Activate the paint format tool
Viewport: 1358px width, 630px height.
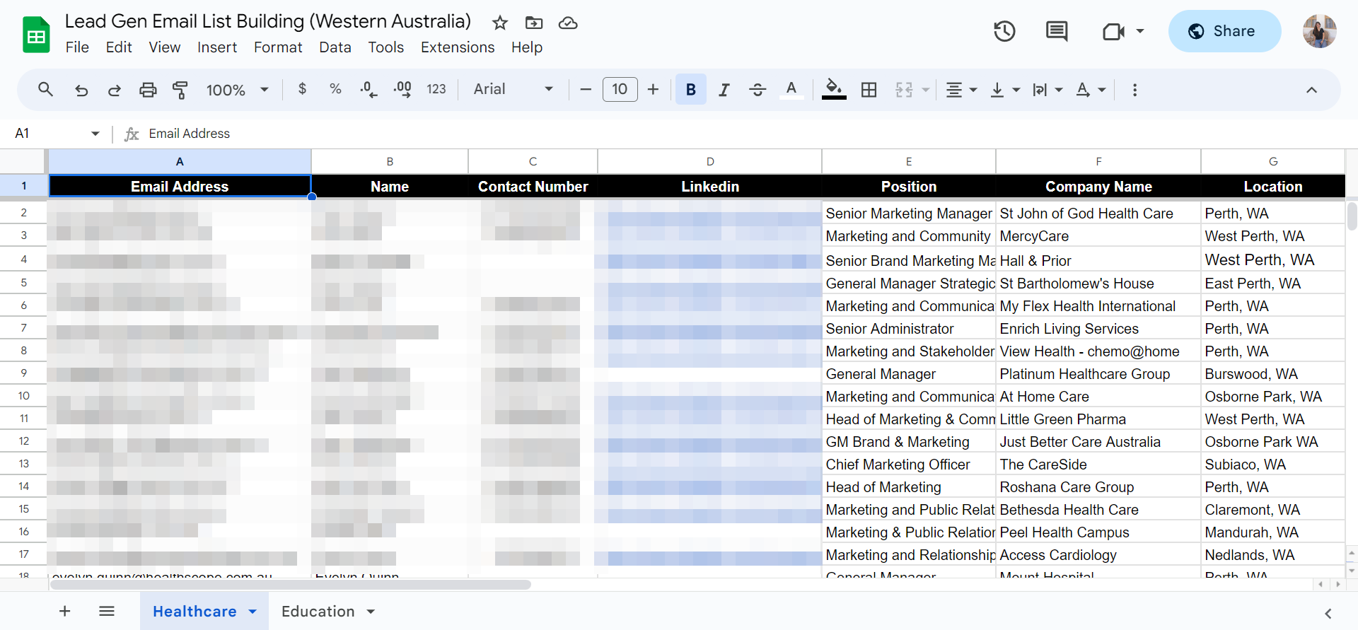click(x=180, y=90)
